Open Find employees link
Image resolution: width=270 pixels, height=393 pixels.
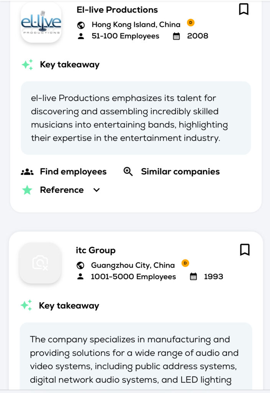click(x=73, y=172)
